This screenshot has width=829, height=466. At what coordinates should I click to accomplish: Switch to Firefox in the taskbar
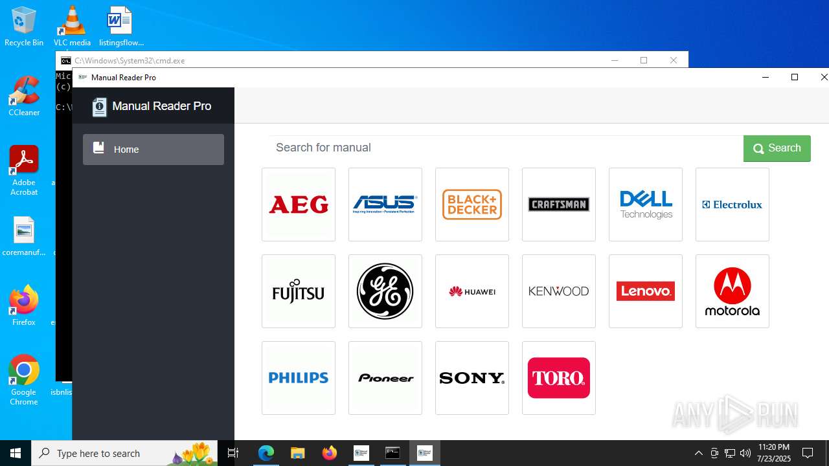[330, 453]
